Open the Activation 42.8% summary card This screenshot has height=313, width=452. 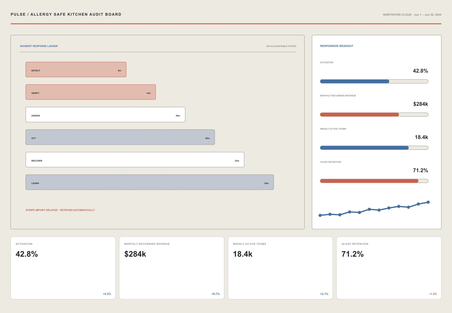point(63,268)
